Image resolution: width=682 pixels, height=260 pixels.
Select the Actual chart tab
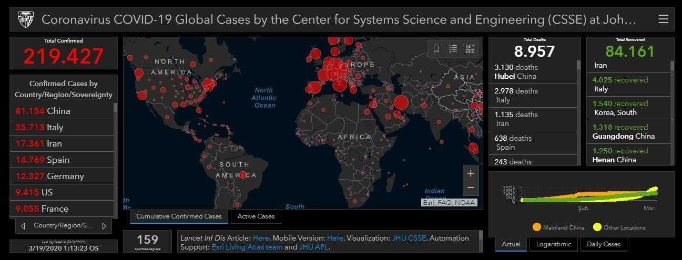coord(511,244)
